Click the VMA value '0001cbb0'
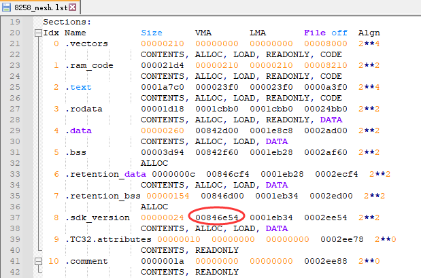The width and height of the screenshot is (421, 278). pos(217,109)
